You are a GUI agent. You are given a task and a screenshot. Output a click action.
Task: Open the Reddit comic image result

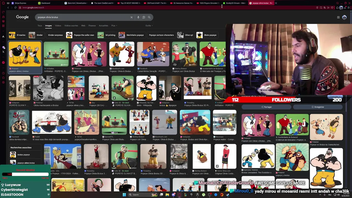point(51,122)
